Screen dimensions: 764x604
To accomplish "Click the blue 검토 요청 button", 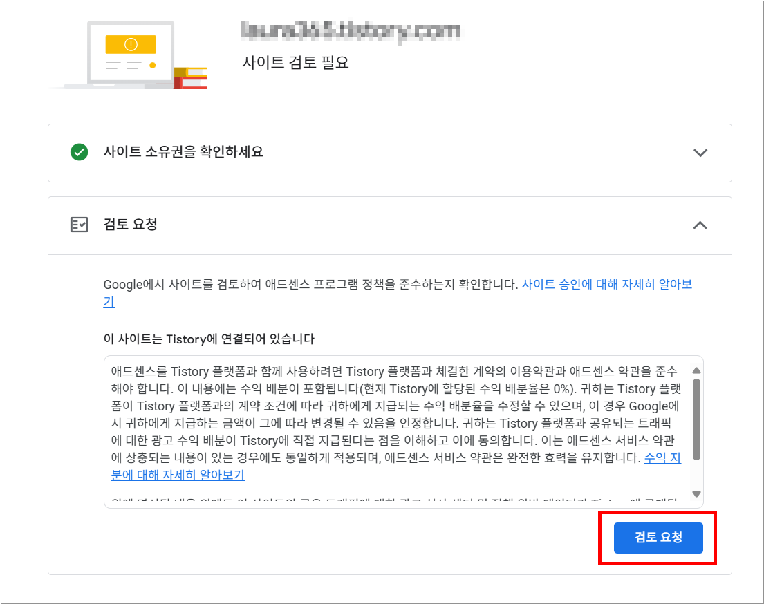I will pyautogui.click(x=658, y=537).
